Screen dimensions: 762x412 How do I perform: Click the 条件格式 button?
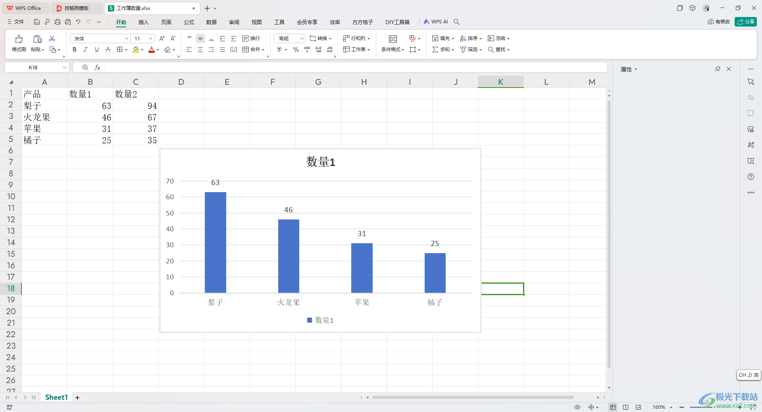click(393, 50)
